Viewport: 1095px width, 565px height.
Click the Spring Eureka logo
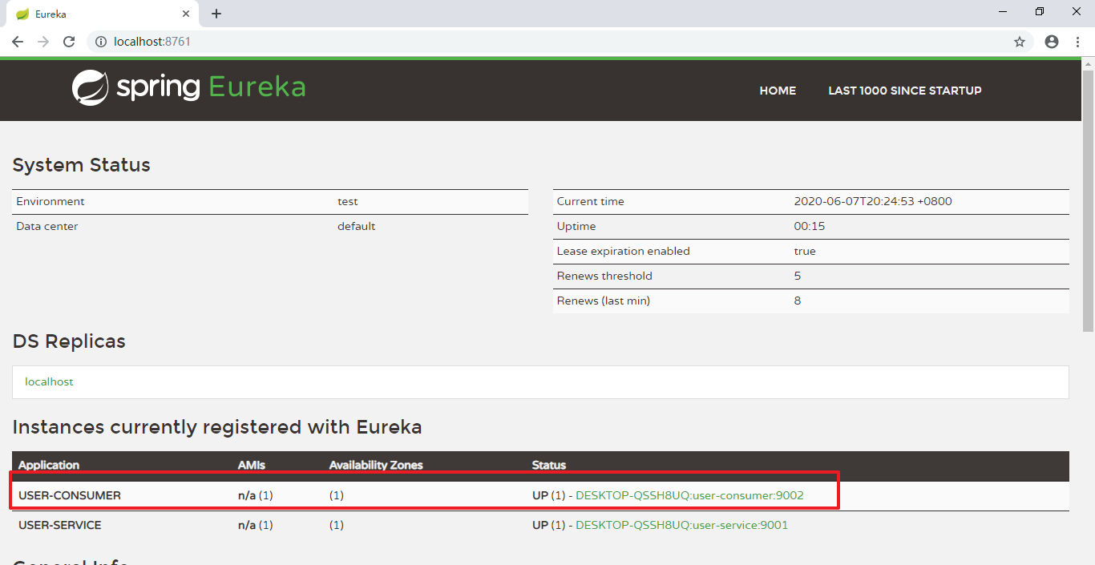tap(189, 87)
